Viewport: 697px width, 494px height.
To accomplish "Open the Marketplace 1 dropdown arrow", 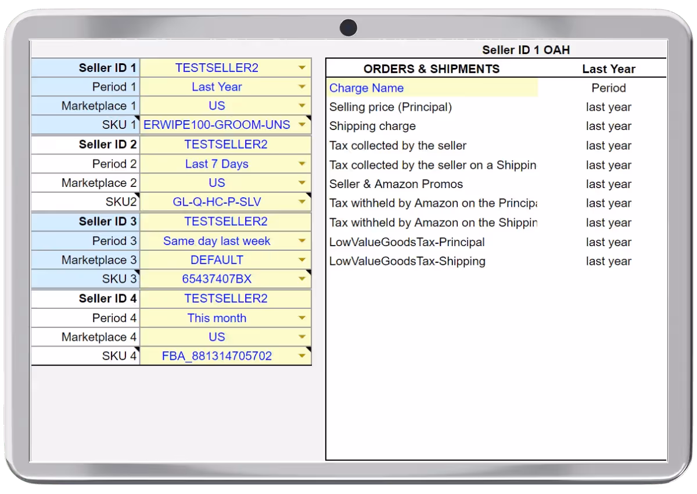I will point(301,106).
